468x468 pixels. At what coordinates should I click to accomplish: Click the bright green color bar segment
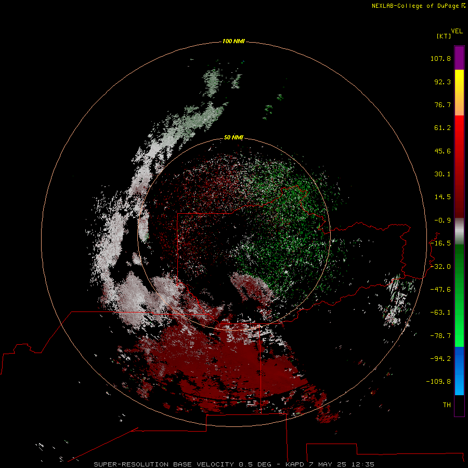[x=459, y=296]
